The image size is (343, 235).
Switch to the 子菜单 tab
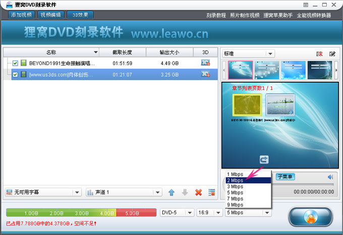285,177
